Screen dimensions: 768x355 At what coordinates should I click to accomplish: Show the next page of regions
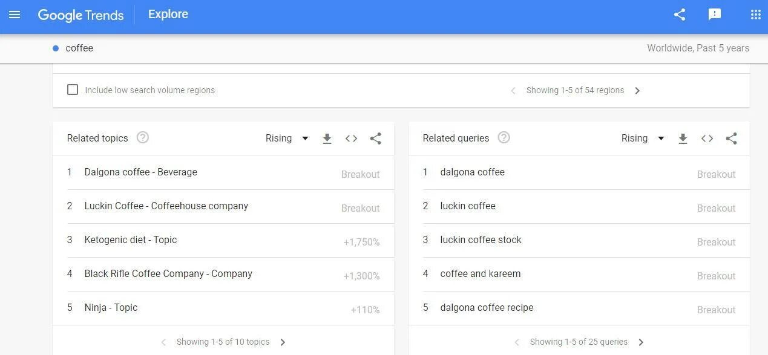tap(637, 90)
